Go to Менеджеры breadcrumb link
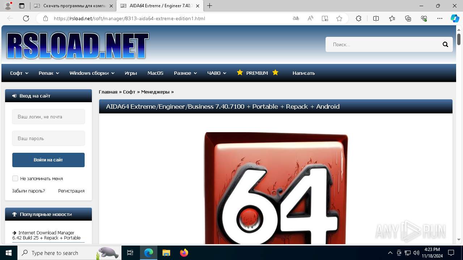Image resolution: width=463 pixels, height=260 pixels. (x=155, y=92)
